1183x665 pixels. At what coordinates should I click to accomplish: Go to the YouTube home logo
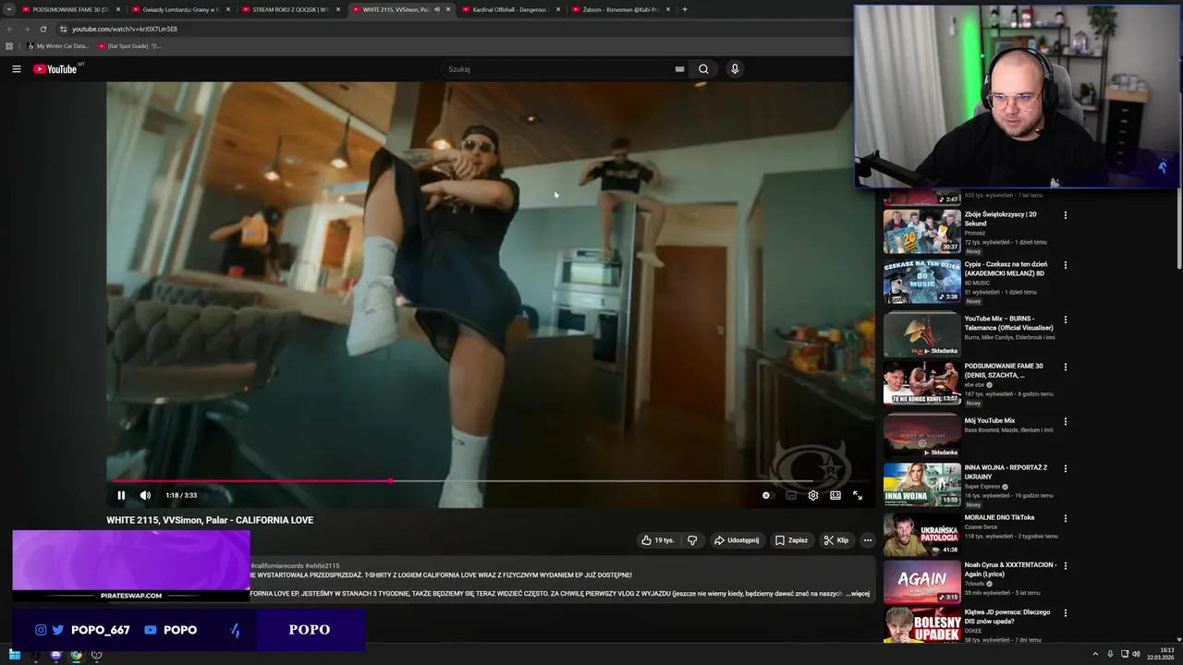(x=55, y=69)
